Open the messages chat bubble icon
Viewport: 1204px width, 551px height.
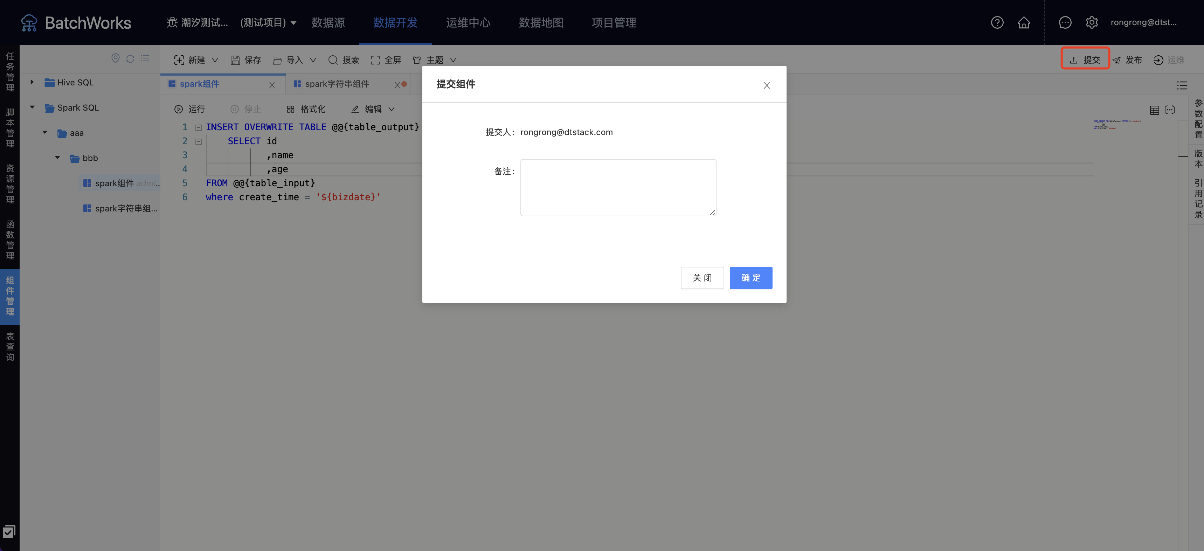(x=1065, y=22)
